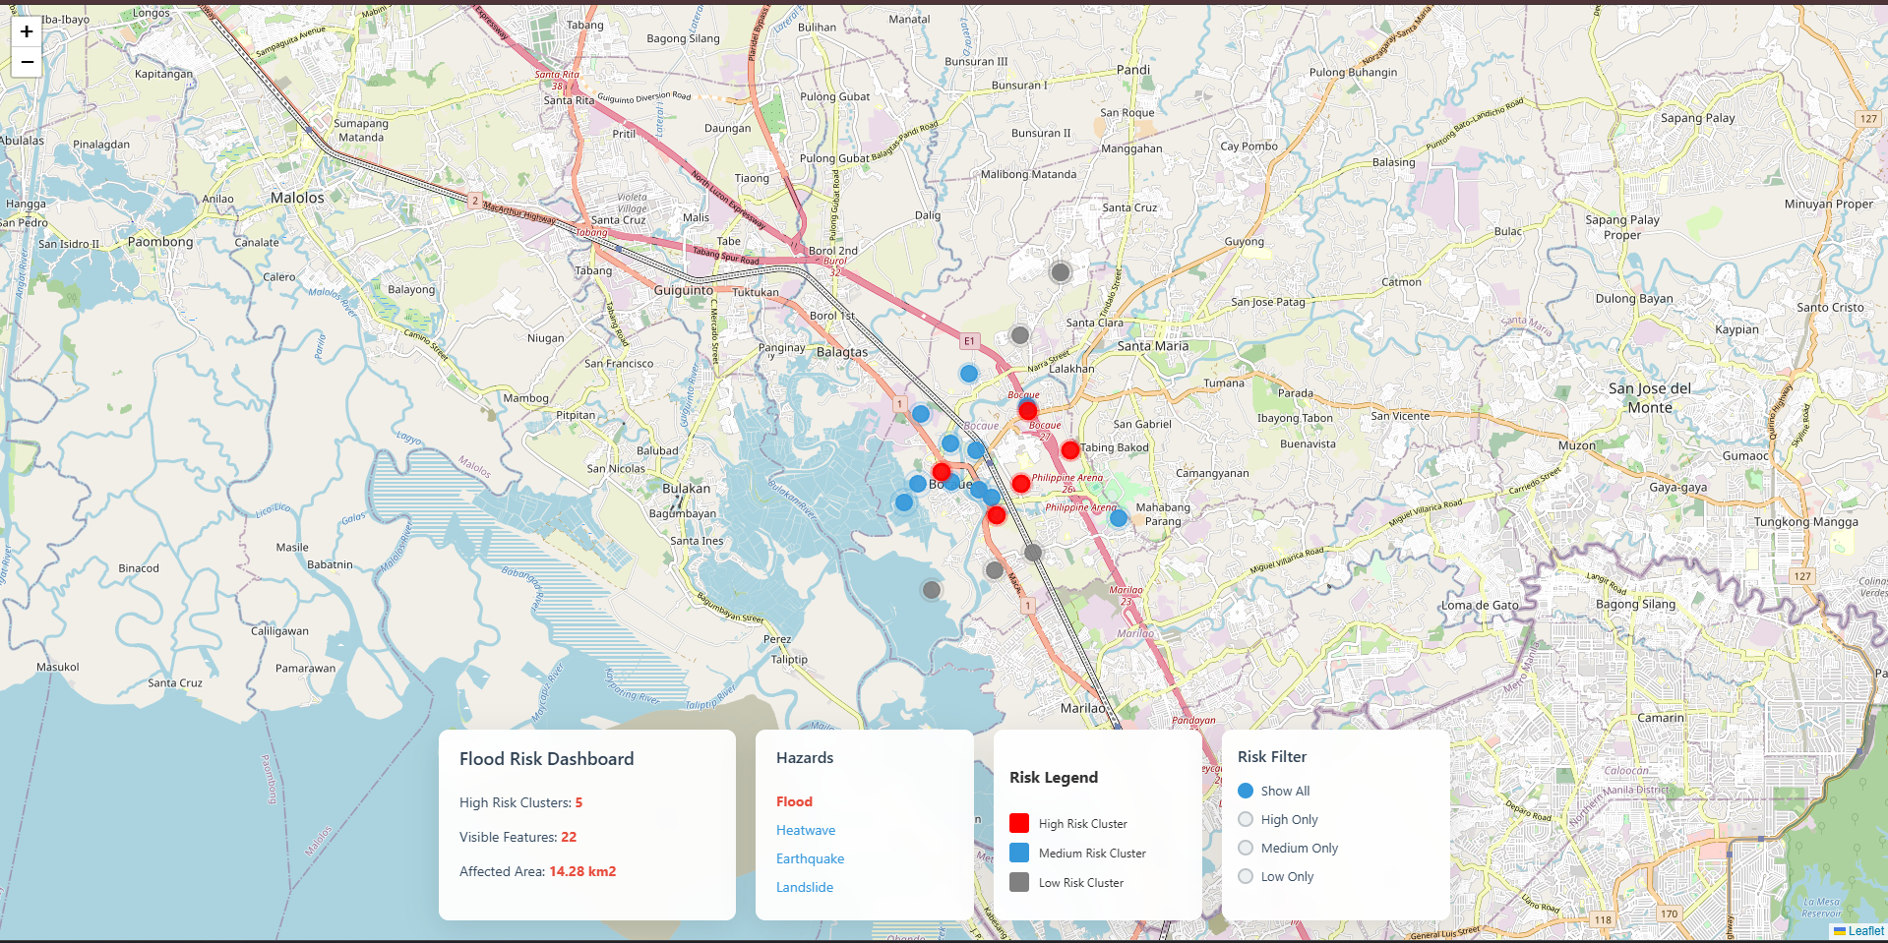Viewport: 1888px width, 943px height.
Task: Select the High Only risk filter
Action: pos(1246,819)
